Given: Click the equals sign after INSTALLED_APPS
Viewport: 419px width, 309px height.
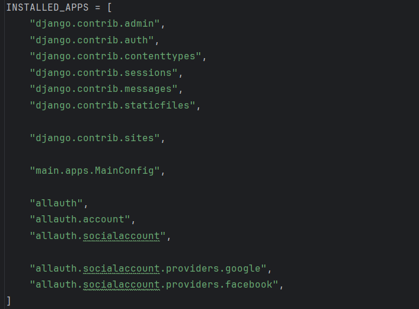Looking at the screenshot, I should pyautogui.click(x=98, y=8).
